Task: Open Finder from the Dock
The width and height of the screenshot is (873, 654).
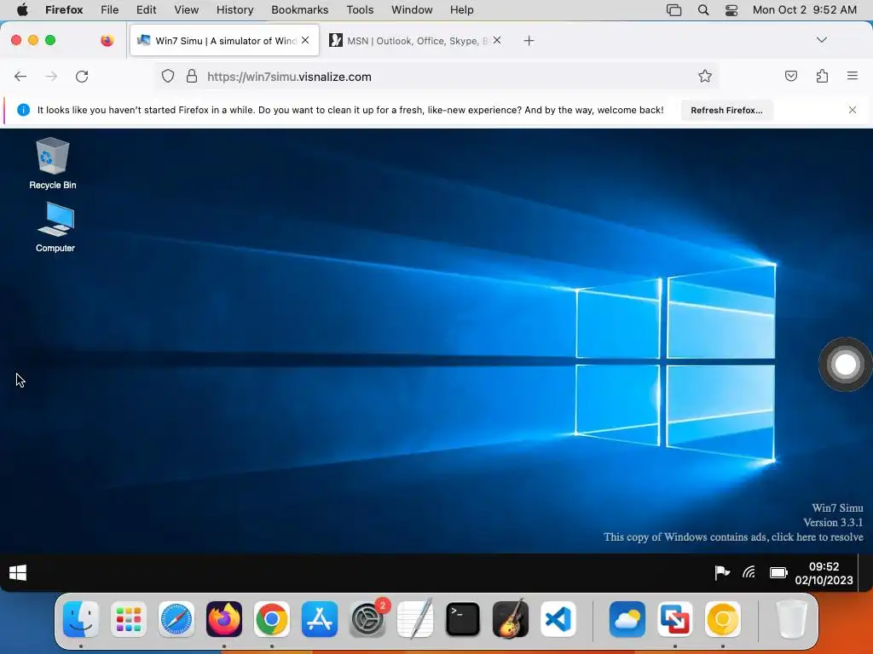Action: pos(81,619)
